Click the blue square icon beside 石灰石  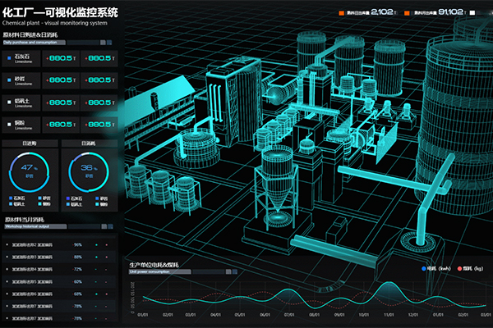click(x=8, y=58)
